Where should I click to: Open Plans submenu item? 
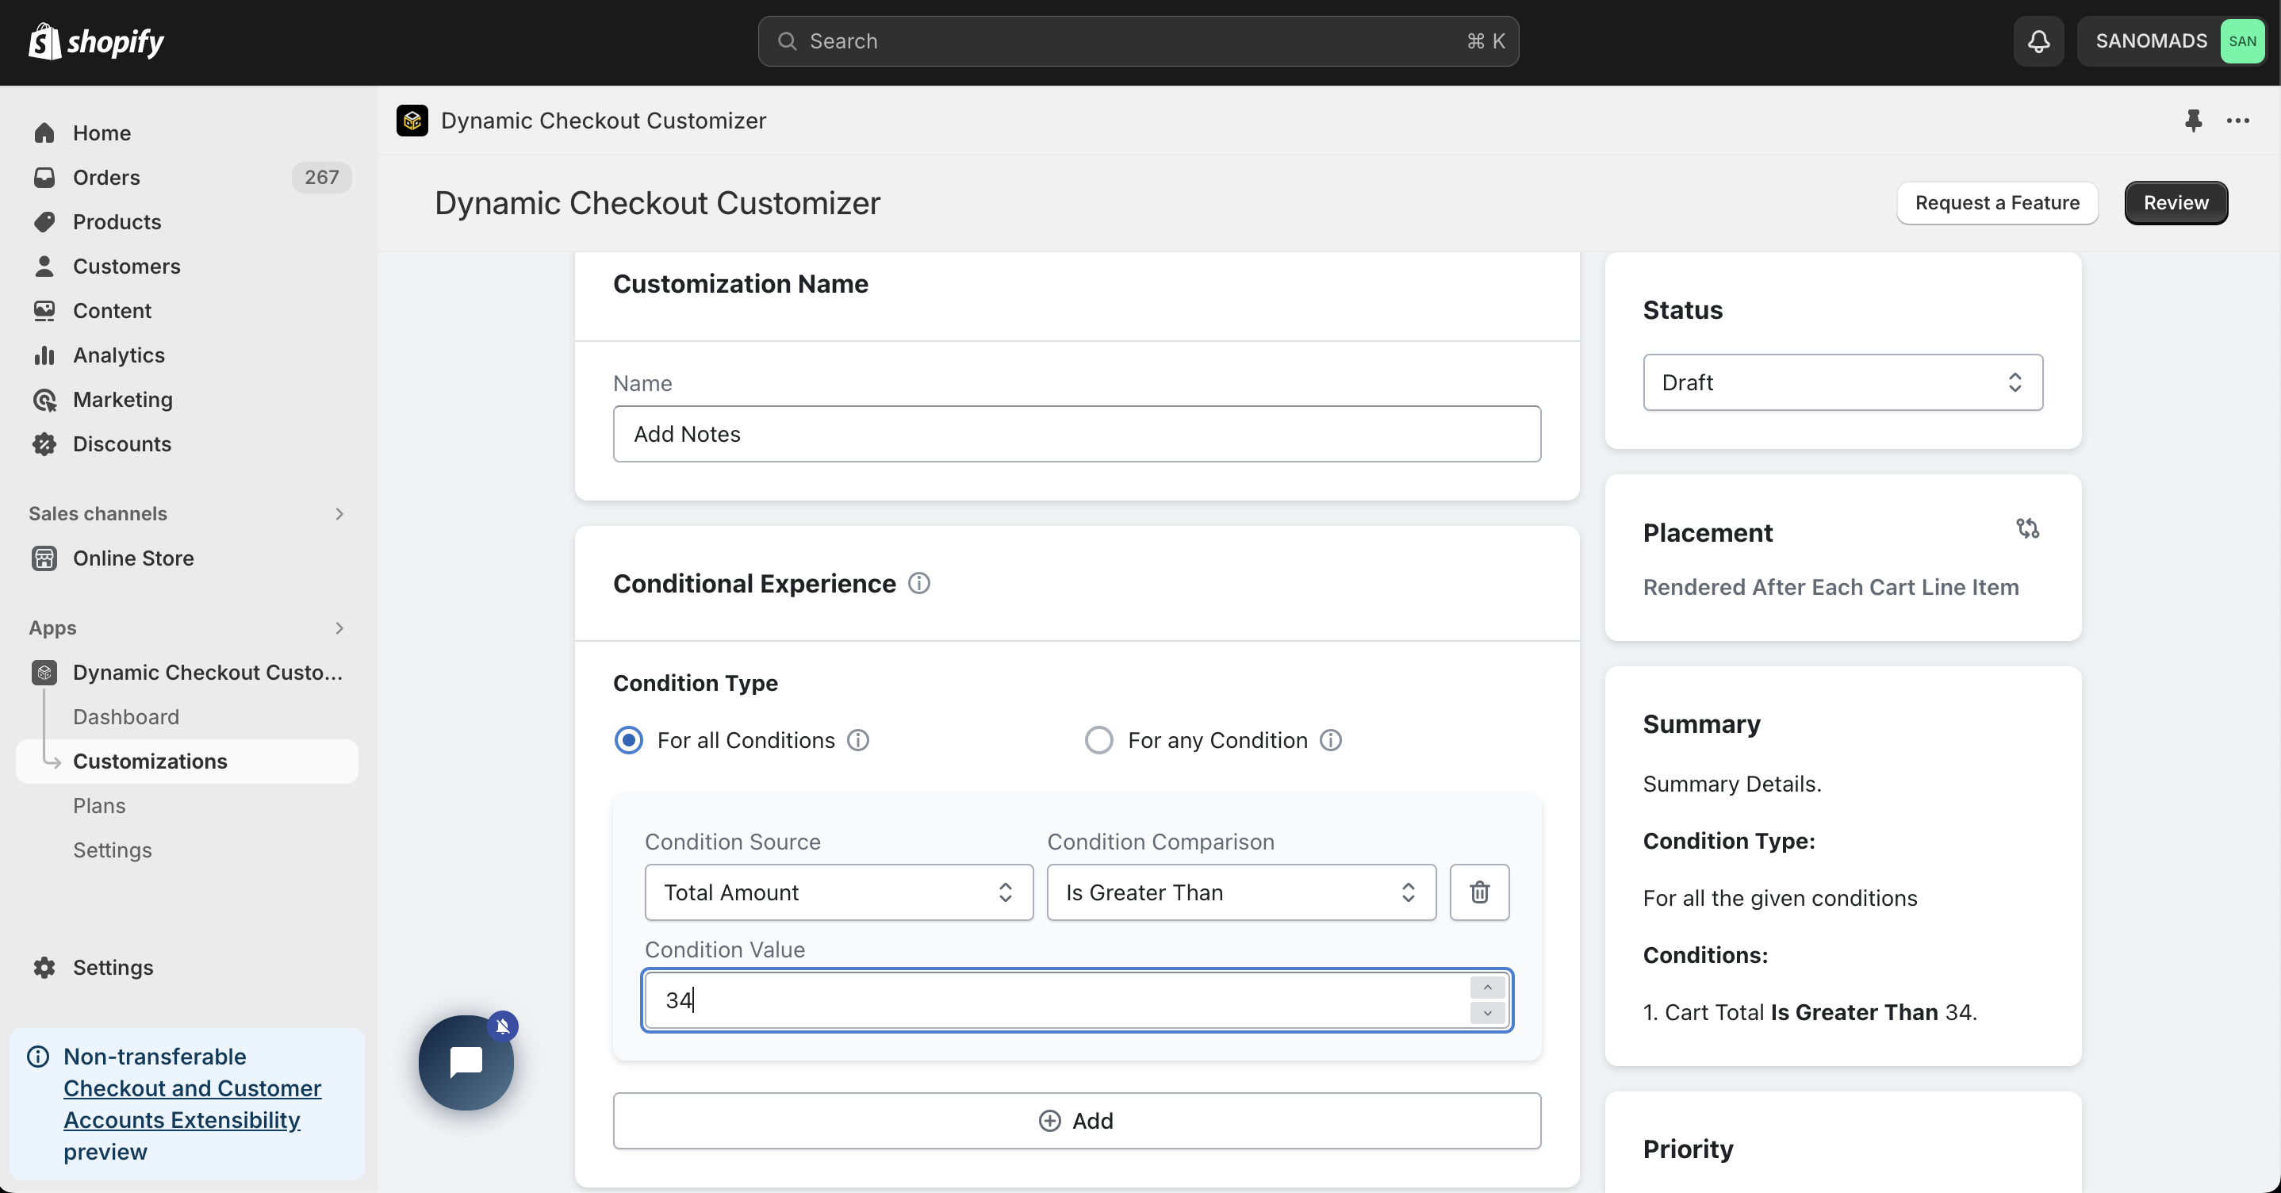click(99, 806)
